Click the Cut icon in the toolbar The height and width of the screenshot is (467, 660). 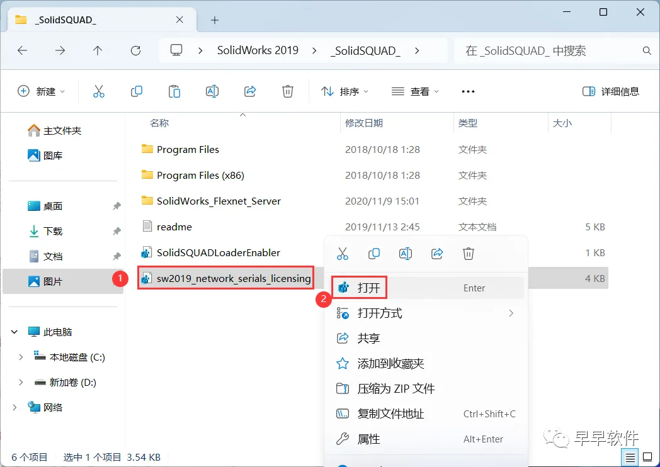[x=98, y=91]
